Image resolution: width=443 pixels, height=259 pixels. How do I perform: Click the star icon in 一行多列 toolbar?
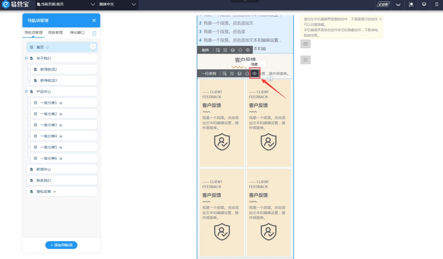coord(247,74)
